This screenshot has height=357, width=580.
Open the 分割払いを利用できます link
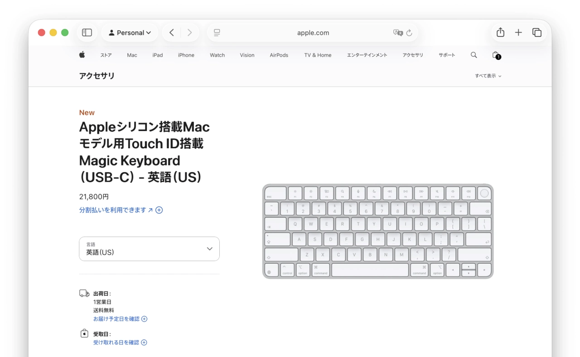click(116, 210)
